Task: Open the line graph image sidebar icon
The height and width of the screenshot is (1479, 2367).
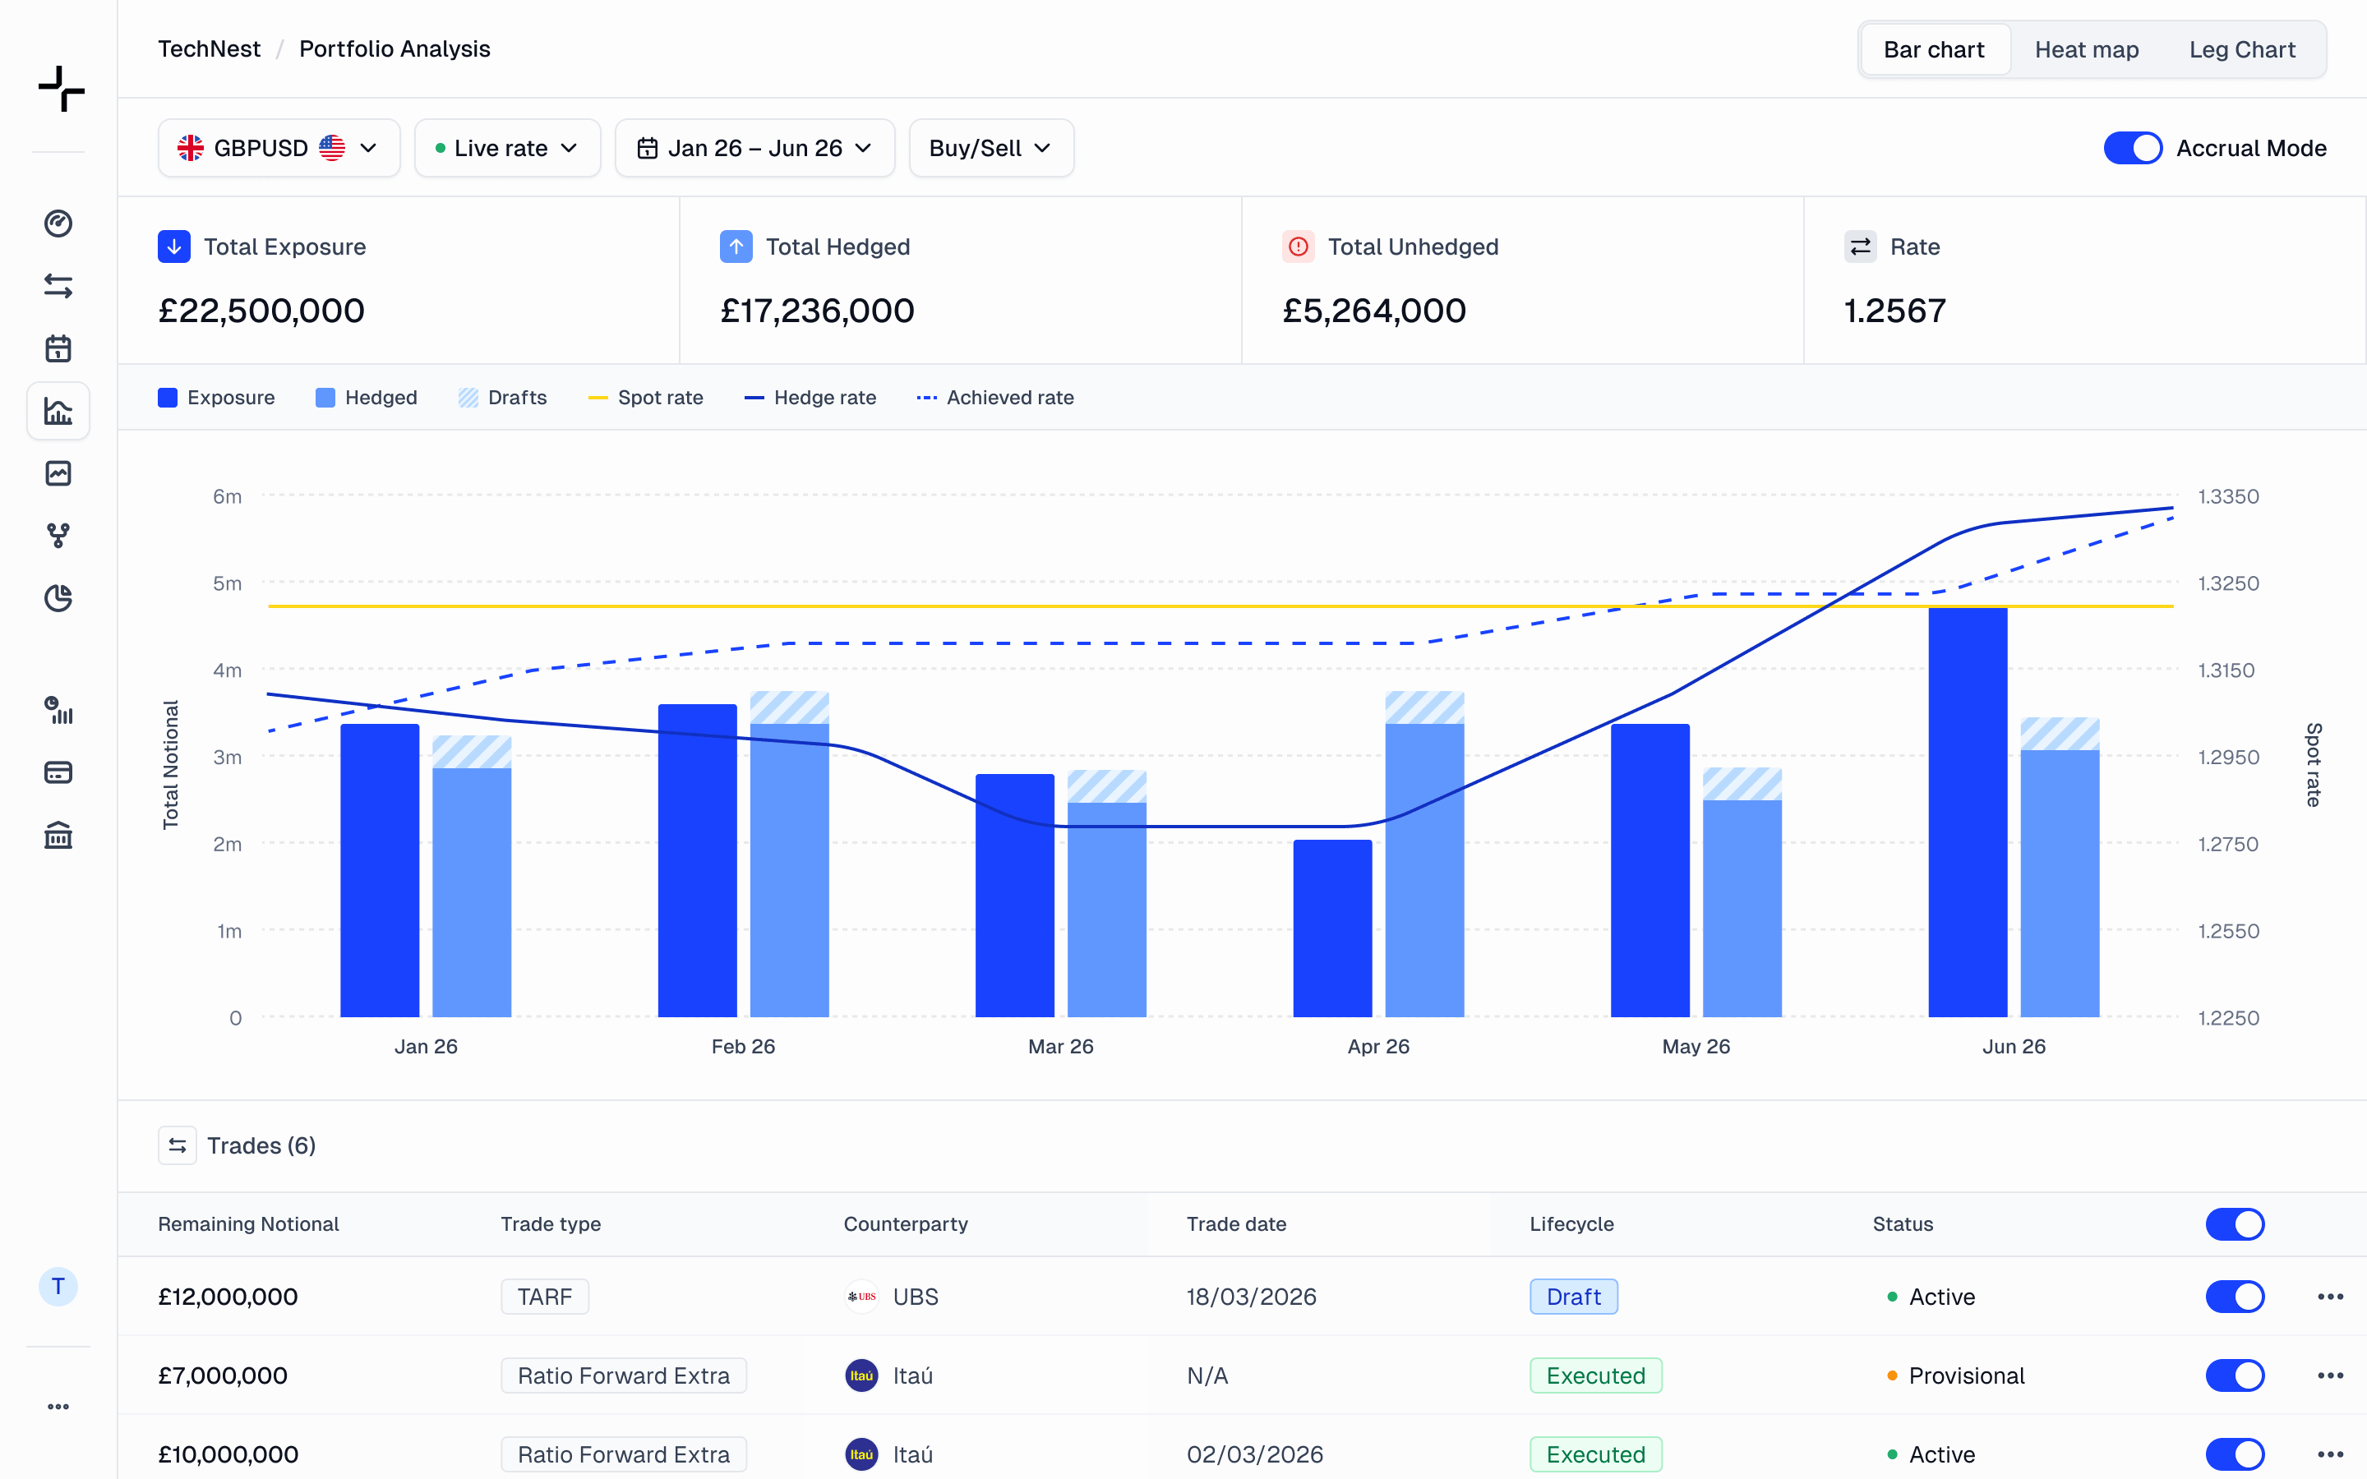Action: coord(58,473)
